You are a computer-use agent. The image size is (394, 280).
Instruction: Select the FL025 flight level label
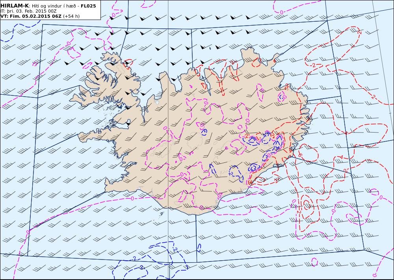pos(88,6)
